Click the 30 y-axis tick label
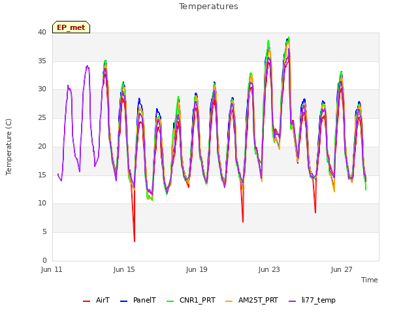Screen dimensions: 418x313 42,89
